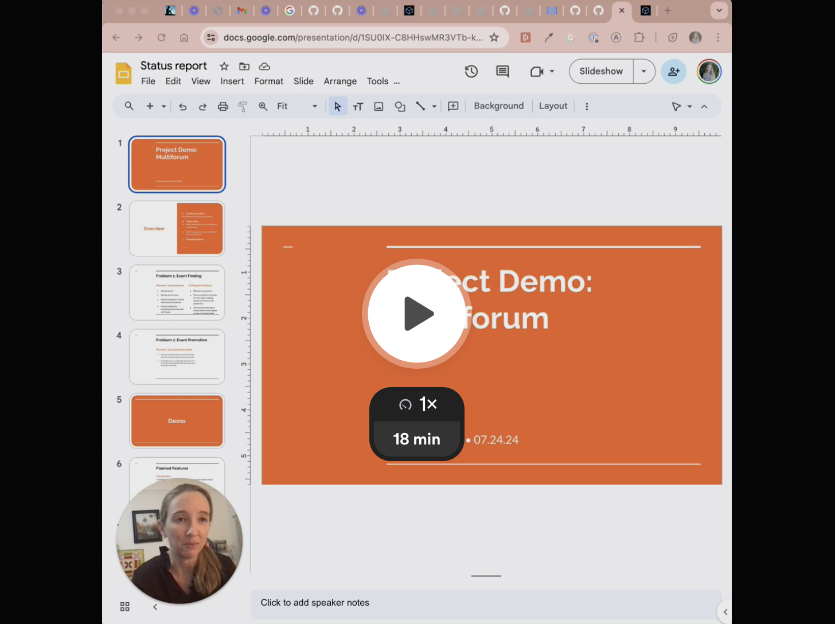The width and height of the screenshot is (835, 624).
Task: Click the Zoom tool icon
Action: tap(263, 106)
